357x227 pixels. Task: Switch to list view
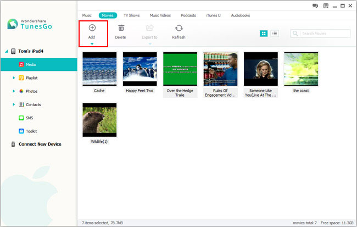(275, 34)
